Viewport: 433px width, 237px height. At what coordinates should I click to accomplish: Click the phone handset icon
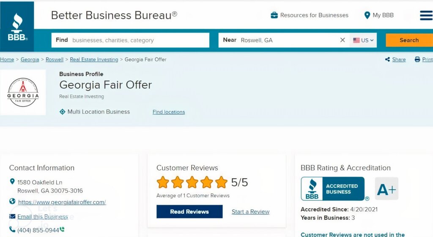coord(12,229)
